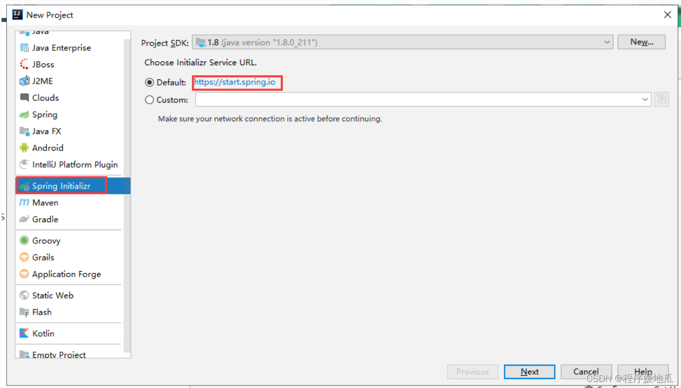The image size is (681, 388).
Task: Click the project type list scrollbar
Action: coord(127,195)
